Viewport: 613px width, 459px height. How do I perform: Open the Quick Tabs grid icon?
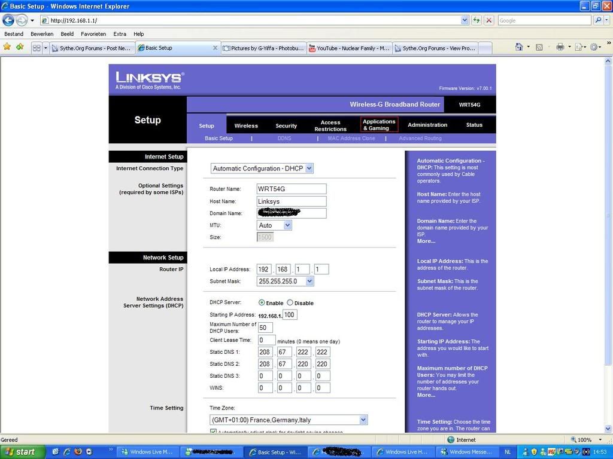pos(37,48)
